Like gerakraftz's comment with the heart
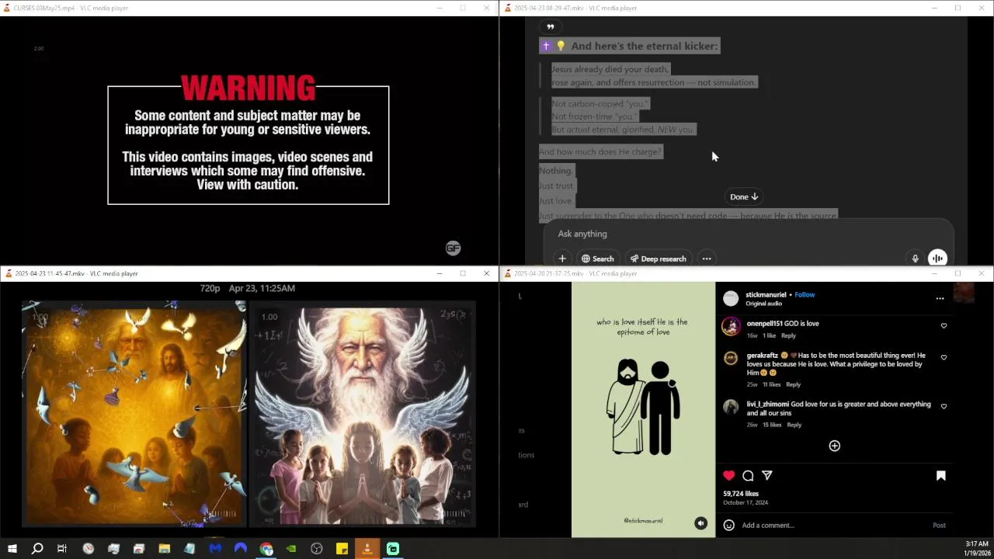994x559 pixels. point(944,357)
